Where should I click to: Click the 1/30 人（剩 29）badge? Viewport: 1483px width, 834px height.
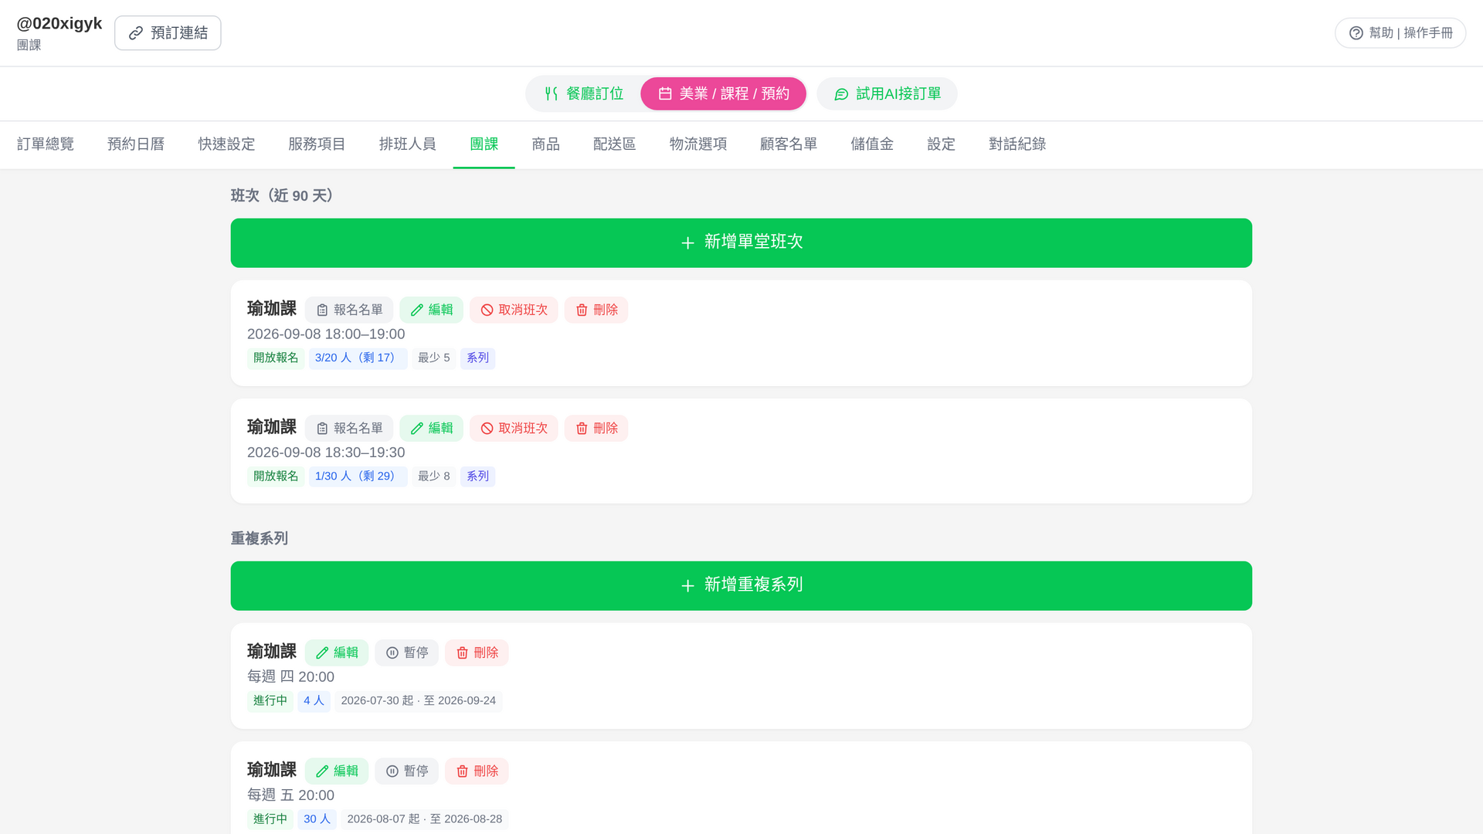point(358,476)
